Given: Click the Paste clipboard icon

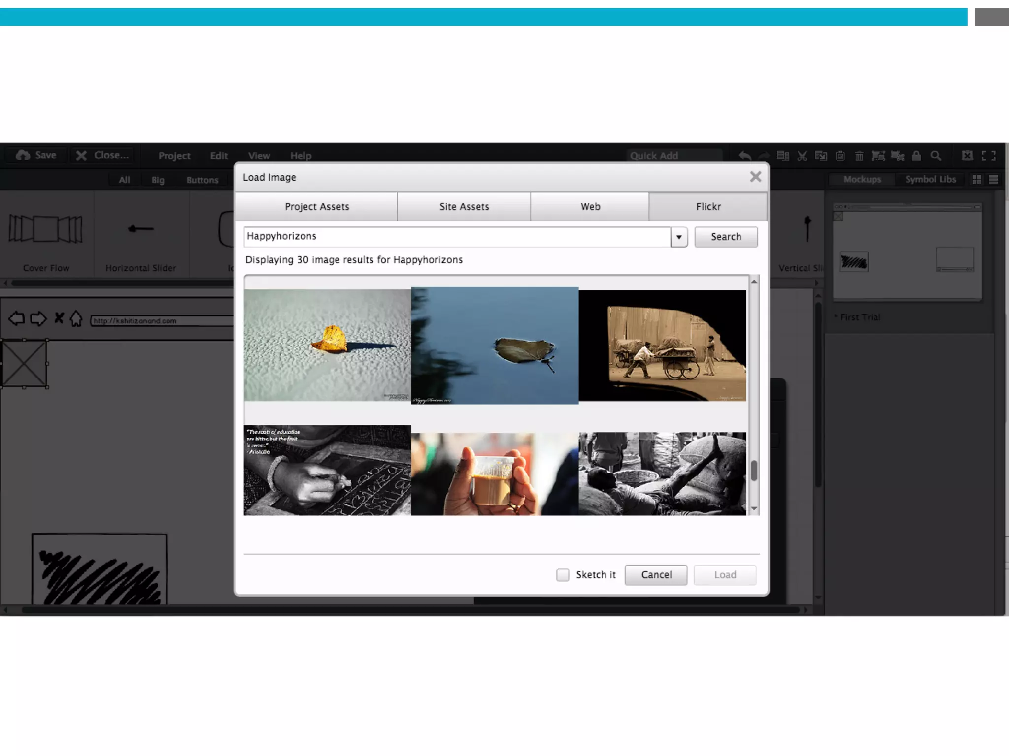Looking at the screenshot, I should click(841, 156).
